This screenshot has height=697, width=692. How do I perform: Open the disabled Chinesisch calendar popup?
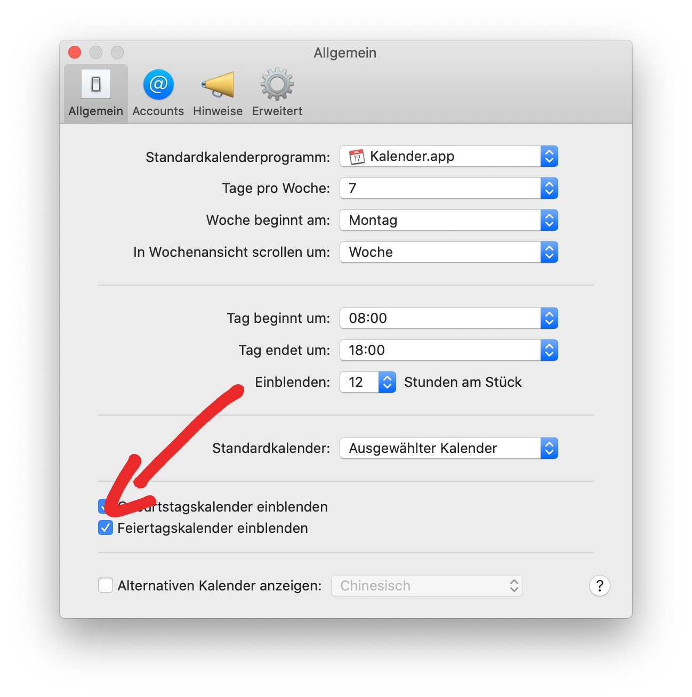[427, 586]
